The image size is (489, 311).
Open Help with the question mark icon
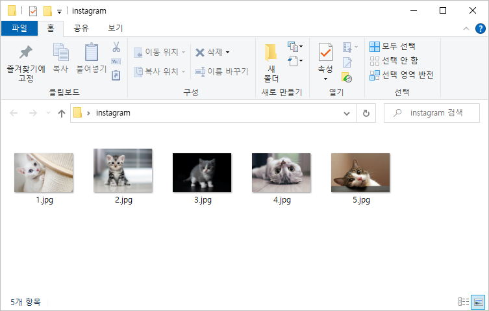(480, 29)
